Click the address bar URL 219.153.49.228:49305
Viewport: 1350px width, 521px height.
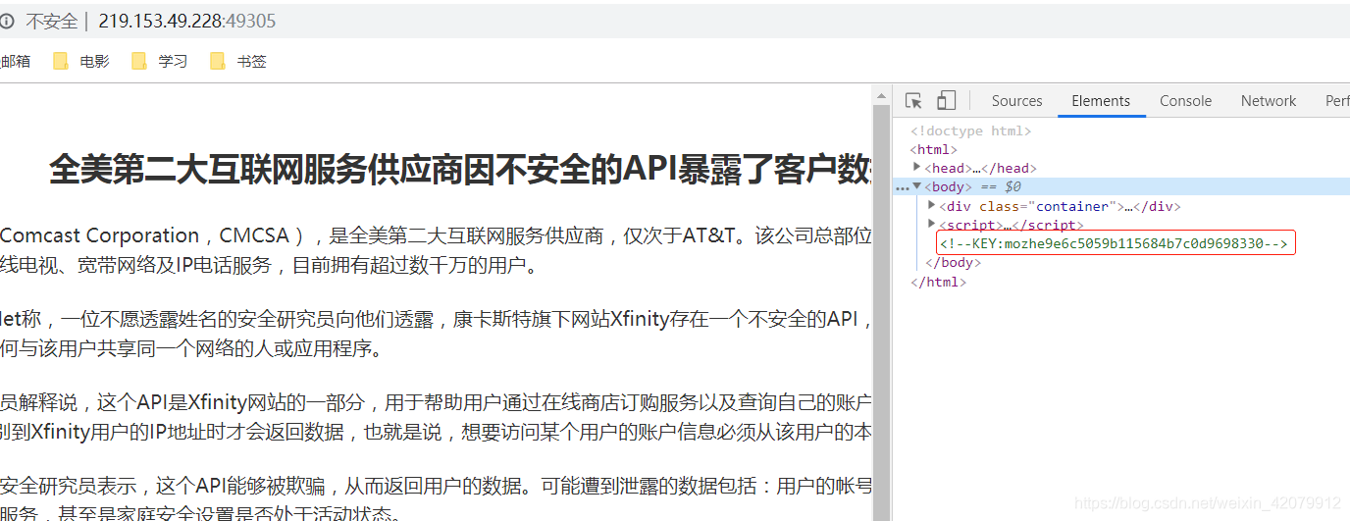point(187,21)
